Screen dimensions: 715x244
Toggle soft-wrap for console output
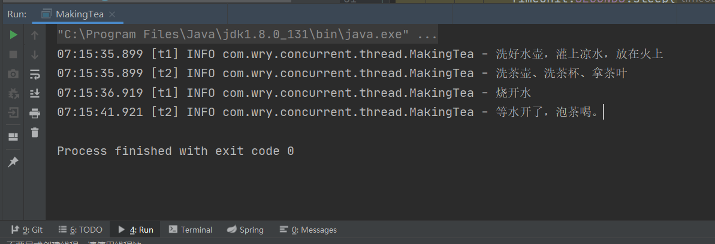coord(35,74)
